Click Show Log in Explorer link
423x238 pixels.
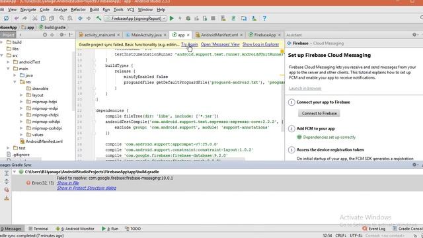(260, 44)
